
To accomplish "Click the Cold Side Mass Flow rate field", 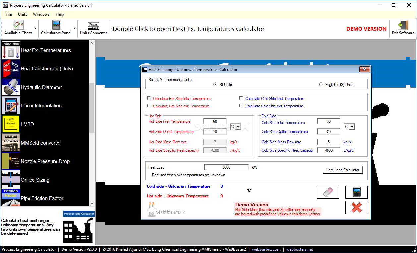I will pyautogui.click(x=328, y=142).
